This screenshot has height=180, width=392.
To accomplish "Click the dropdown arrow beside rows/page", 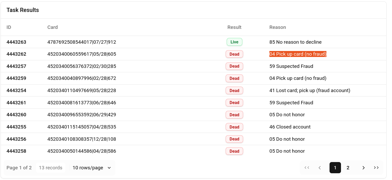I will click(109, 168).
